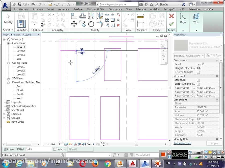Open the Structural Foundations type selector
The image size is (225, 168).
click(x=188, y=56)
